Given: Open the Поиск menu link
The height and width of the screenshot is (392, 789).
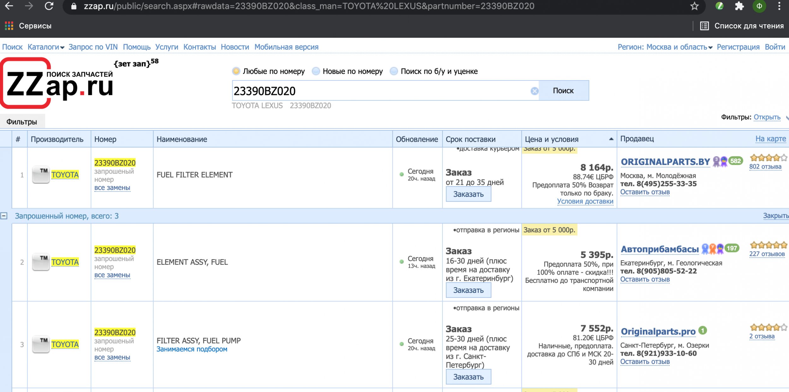Looking at the screenshot, I should pyautogui.click(x=12, y=47).
